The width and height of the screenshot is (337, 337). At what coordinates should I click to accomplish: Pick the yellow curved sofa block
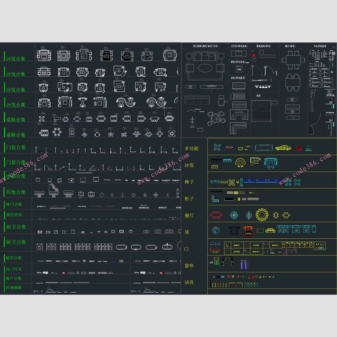240,163
